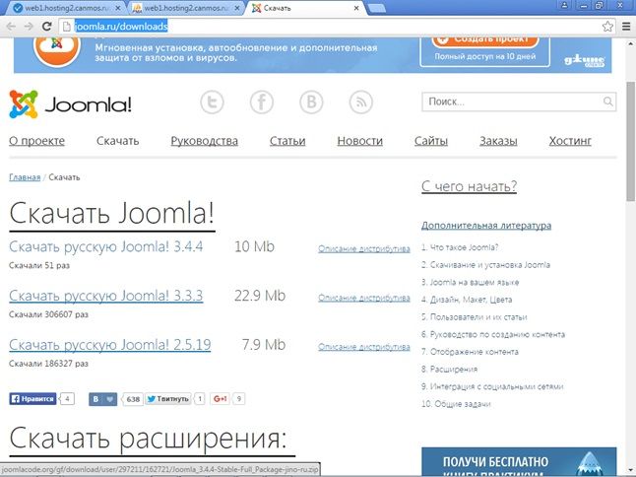Open 'Описание дистрибутива' for Joomla 3.3.3
The width and height of the screenshot is (636, 477).
pos(363,297)
